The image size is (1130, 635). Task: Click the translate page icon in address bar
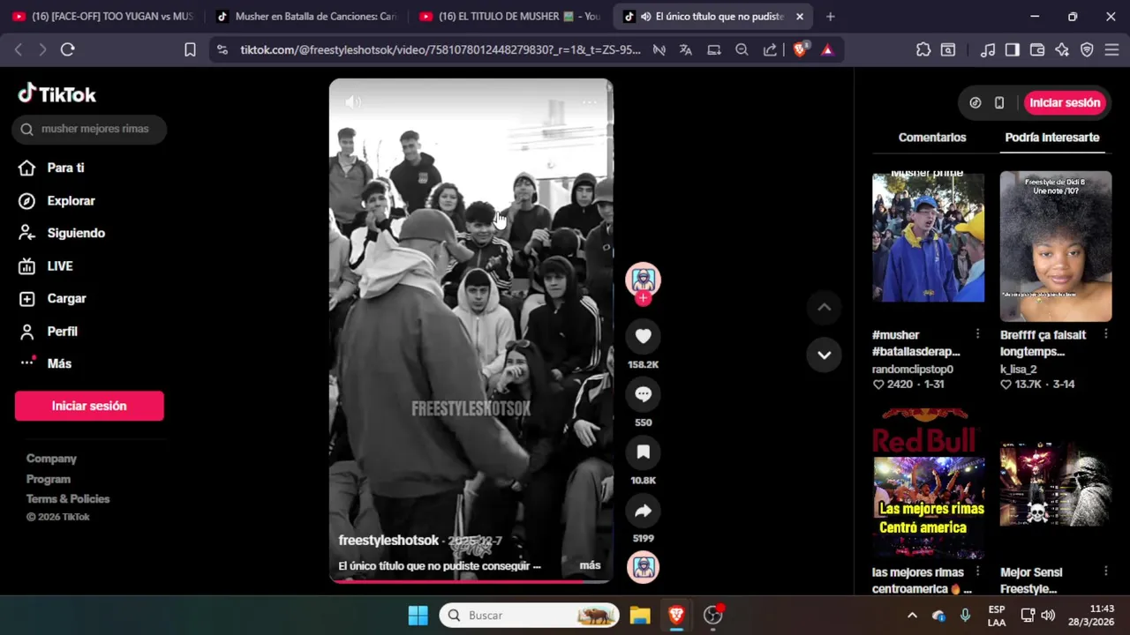(x=686, y=50)
